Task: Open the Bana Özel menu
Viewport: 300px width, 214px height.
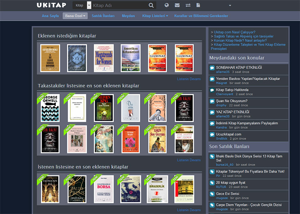Action: pyautogui.click(x=75, y=16)
